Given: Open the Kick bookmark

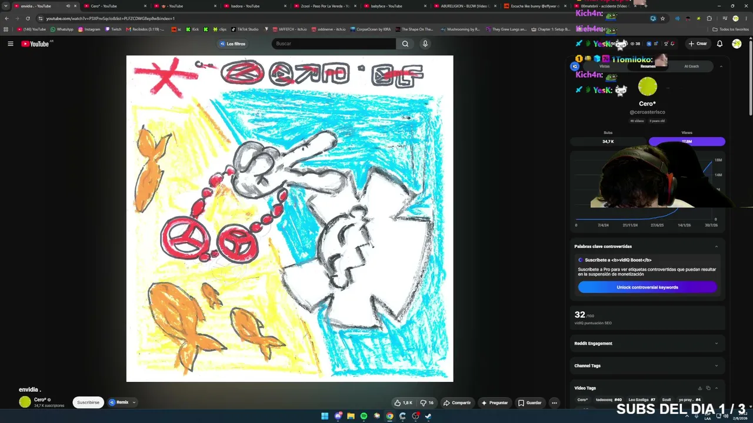Looking at the screenshot, I should pos(192,29).
